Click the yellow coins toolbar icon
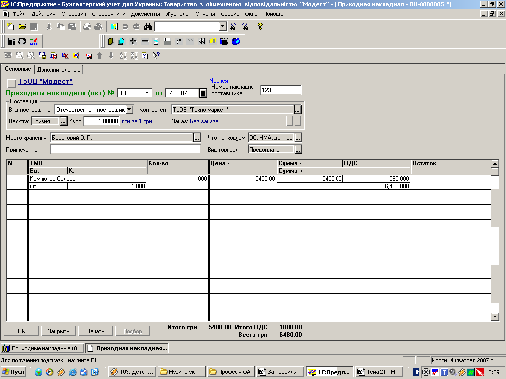Image resolution: width=506 pixels, height=379 pixels. coord(212,41)
